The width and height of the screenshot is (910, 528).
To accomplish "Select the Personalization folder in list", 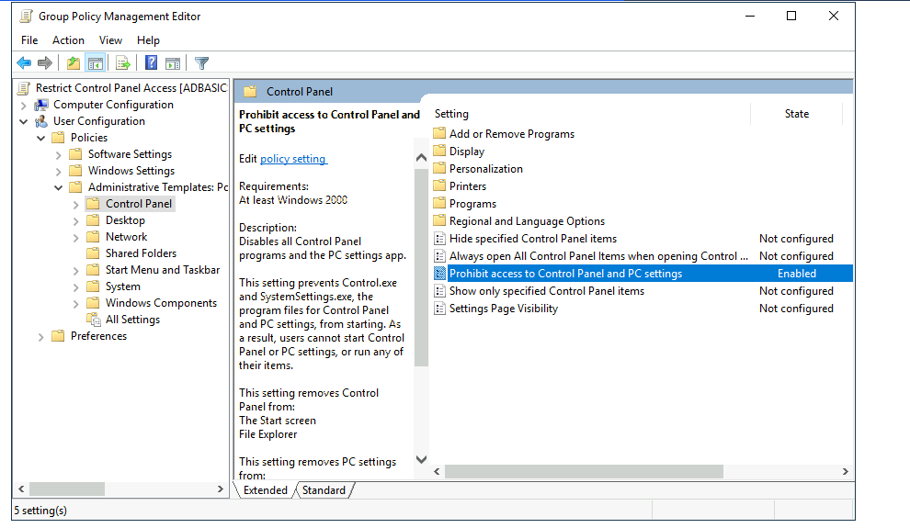I will tap(485, 169).
